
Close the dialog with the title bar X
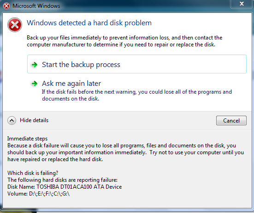[242, 4]
